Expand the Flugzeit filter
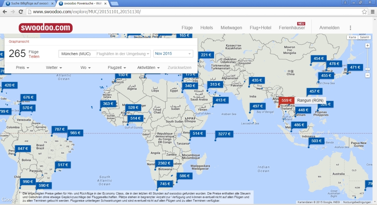377x205 pixels. click(117, 68)
